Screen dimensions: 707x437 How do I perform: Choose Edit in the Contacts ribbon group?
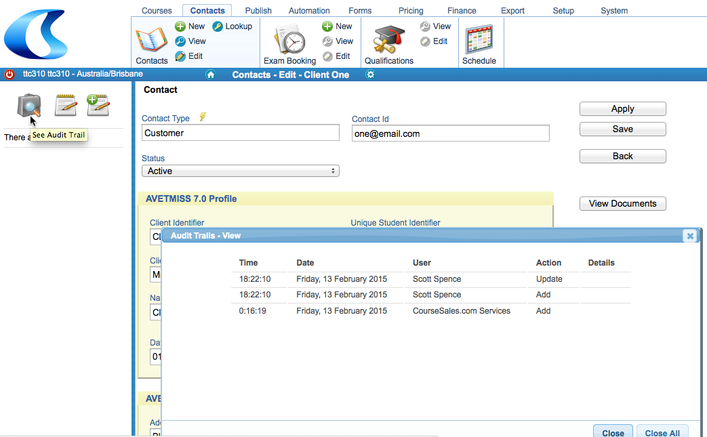click(189, 56)
